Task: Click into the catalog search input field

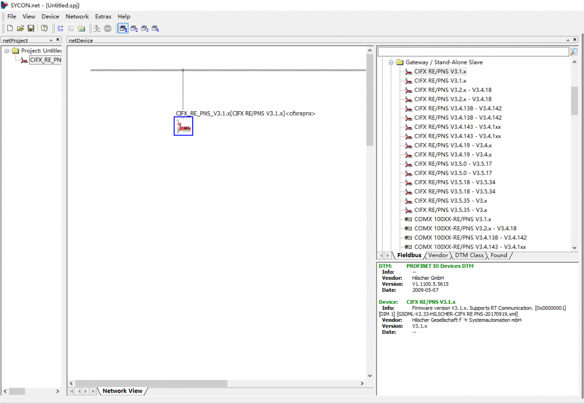Action: [473, 52]
